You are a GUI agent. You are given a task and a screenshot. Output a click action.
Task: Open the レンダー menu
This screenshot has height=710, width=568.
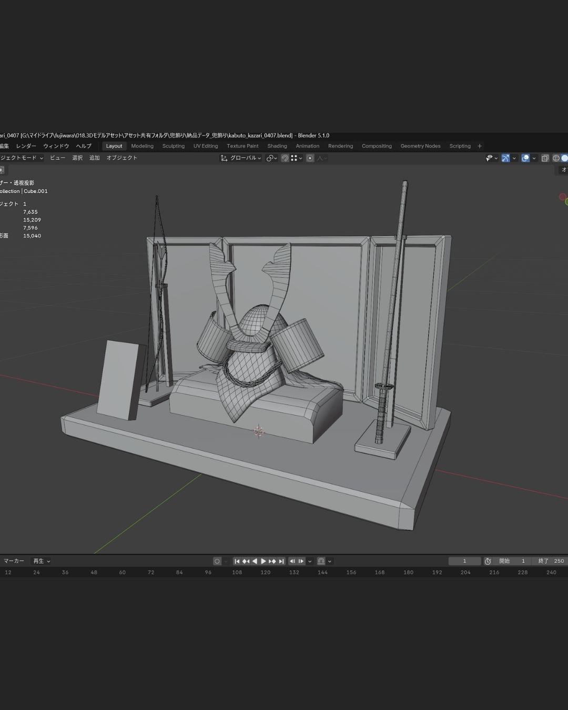tap(26, 146)
